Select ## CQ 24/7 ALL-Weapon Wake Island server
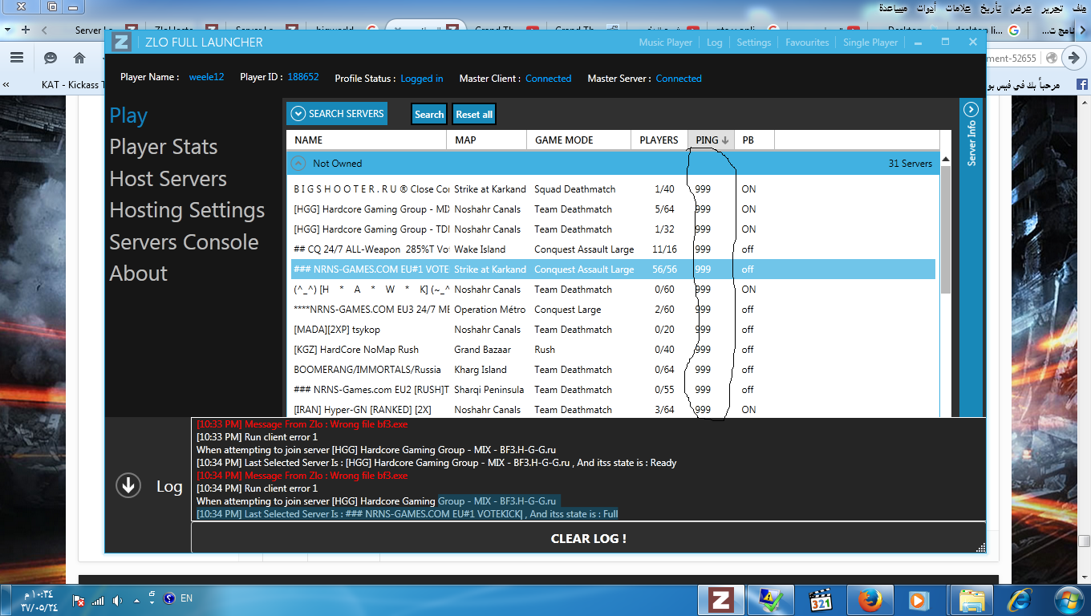 (x=611, y=249)
